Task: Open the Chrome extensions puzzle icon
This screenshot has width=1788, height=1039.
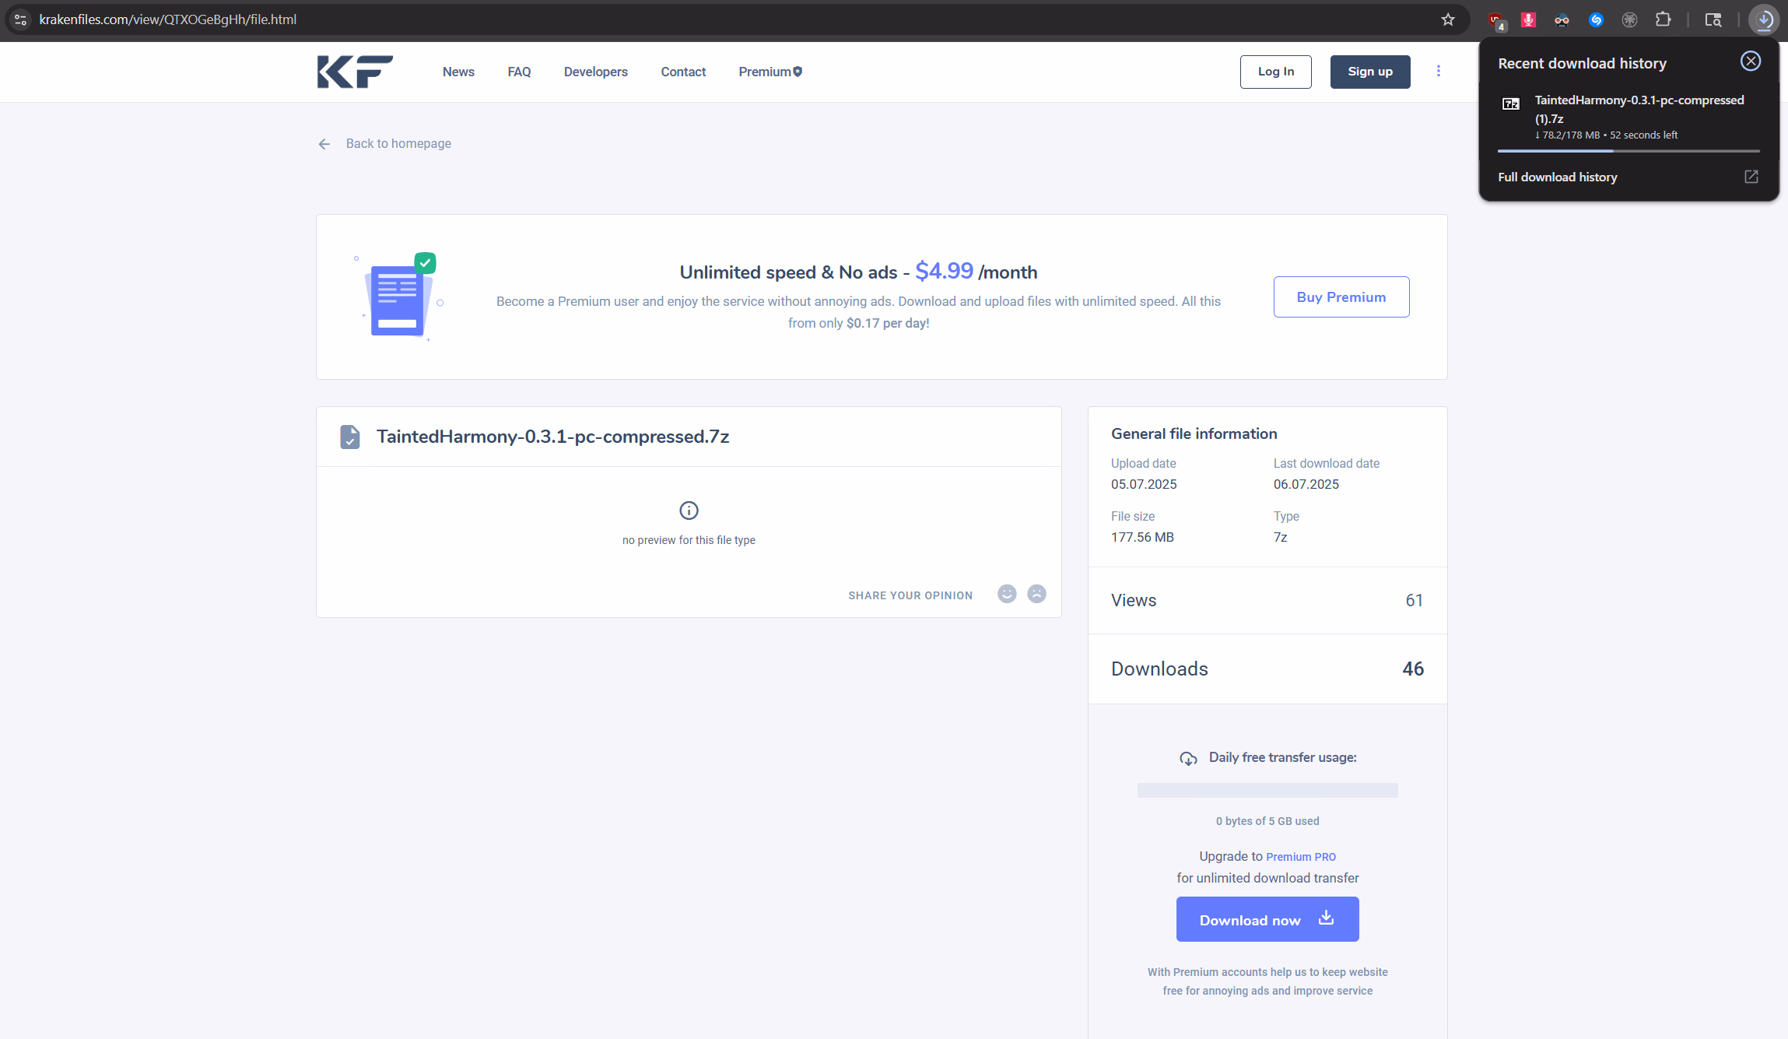Action: (x=1663, y=19)
